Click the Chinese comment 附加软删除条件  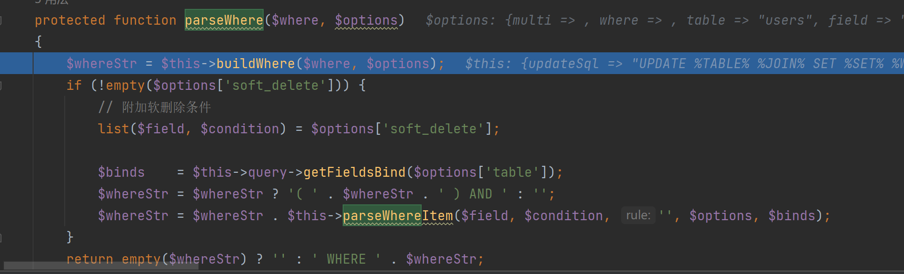(x=166, y=107)
